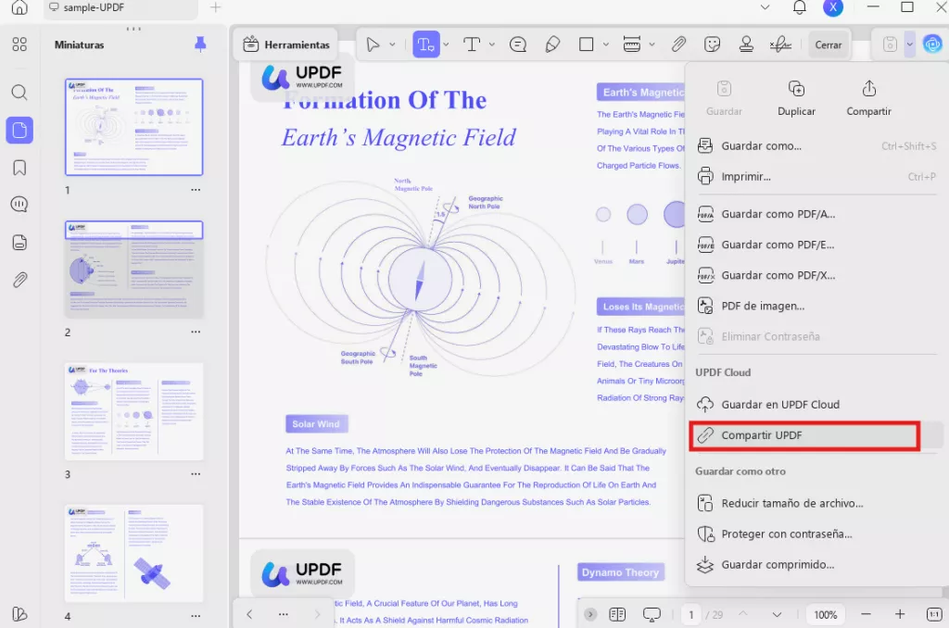Viewport: 949px width, 628px height.
Task: Open the sample-UPDF tab
Action: pos(120,7)
